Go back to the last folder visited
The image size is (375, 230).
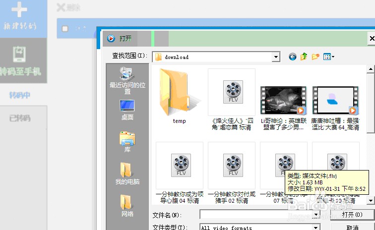click(x=293, y=57)
